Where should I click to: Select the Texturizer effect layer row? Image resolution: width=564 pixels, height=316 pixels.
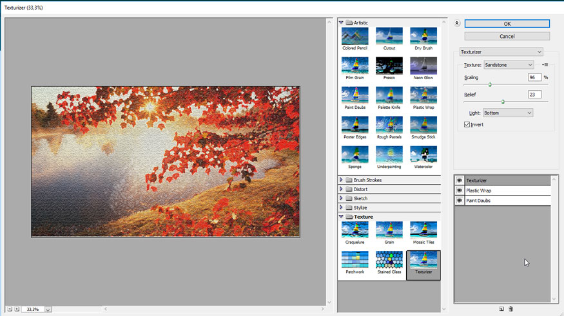pos(507,181)
